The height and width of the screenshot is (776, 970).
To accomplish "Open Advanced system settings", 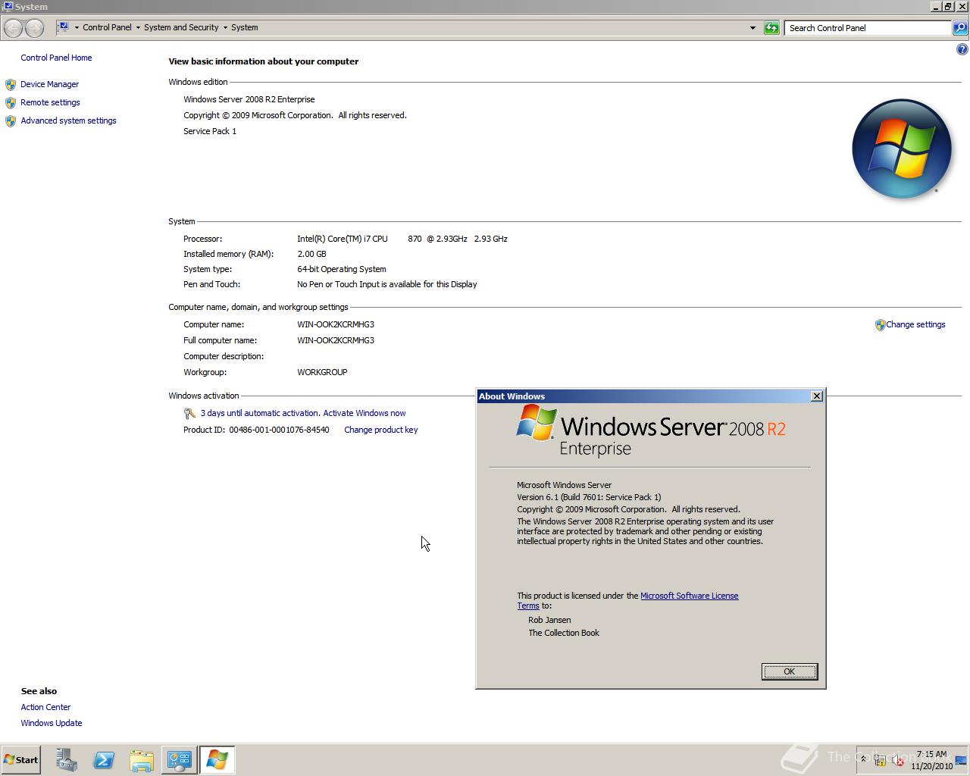I will tap(68, 120).
